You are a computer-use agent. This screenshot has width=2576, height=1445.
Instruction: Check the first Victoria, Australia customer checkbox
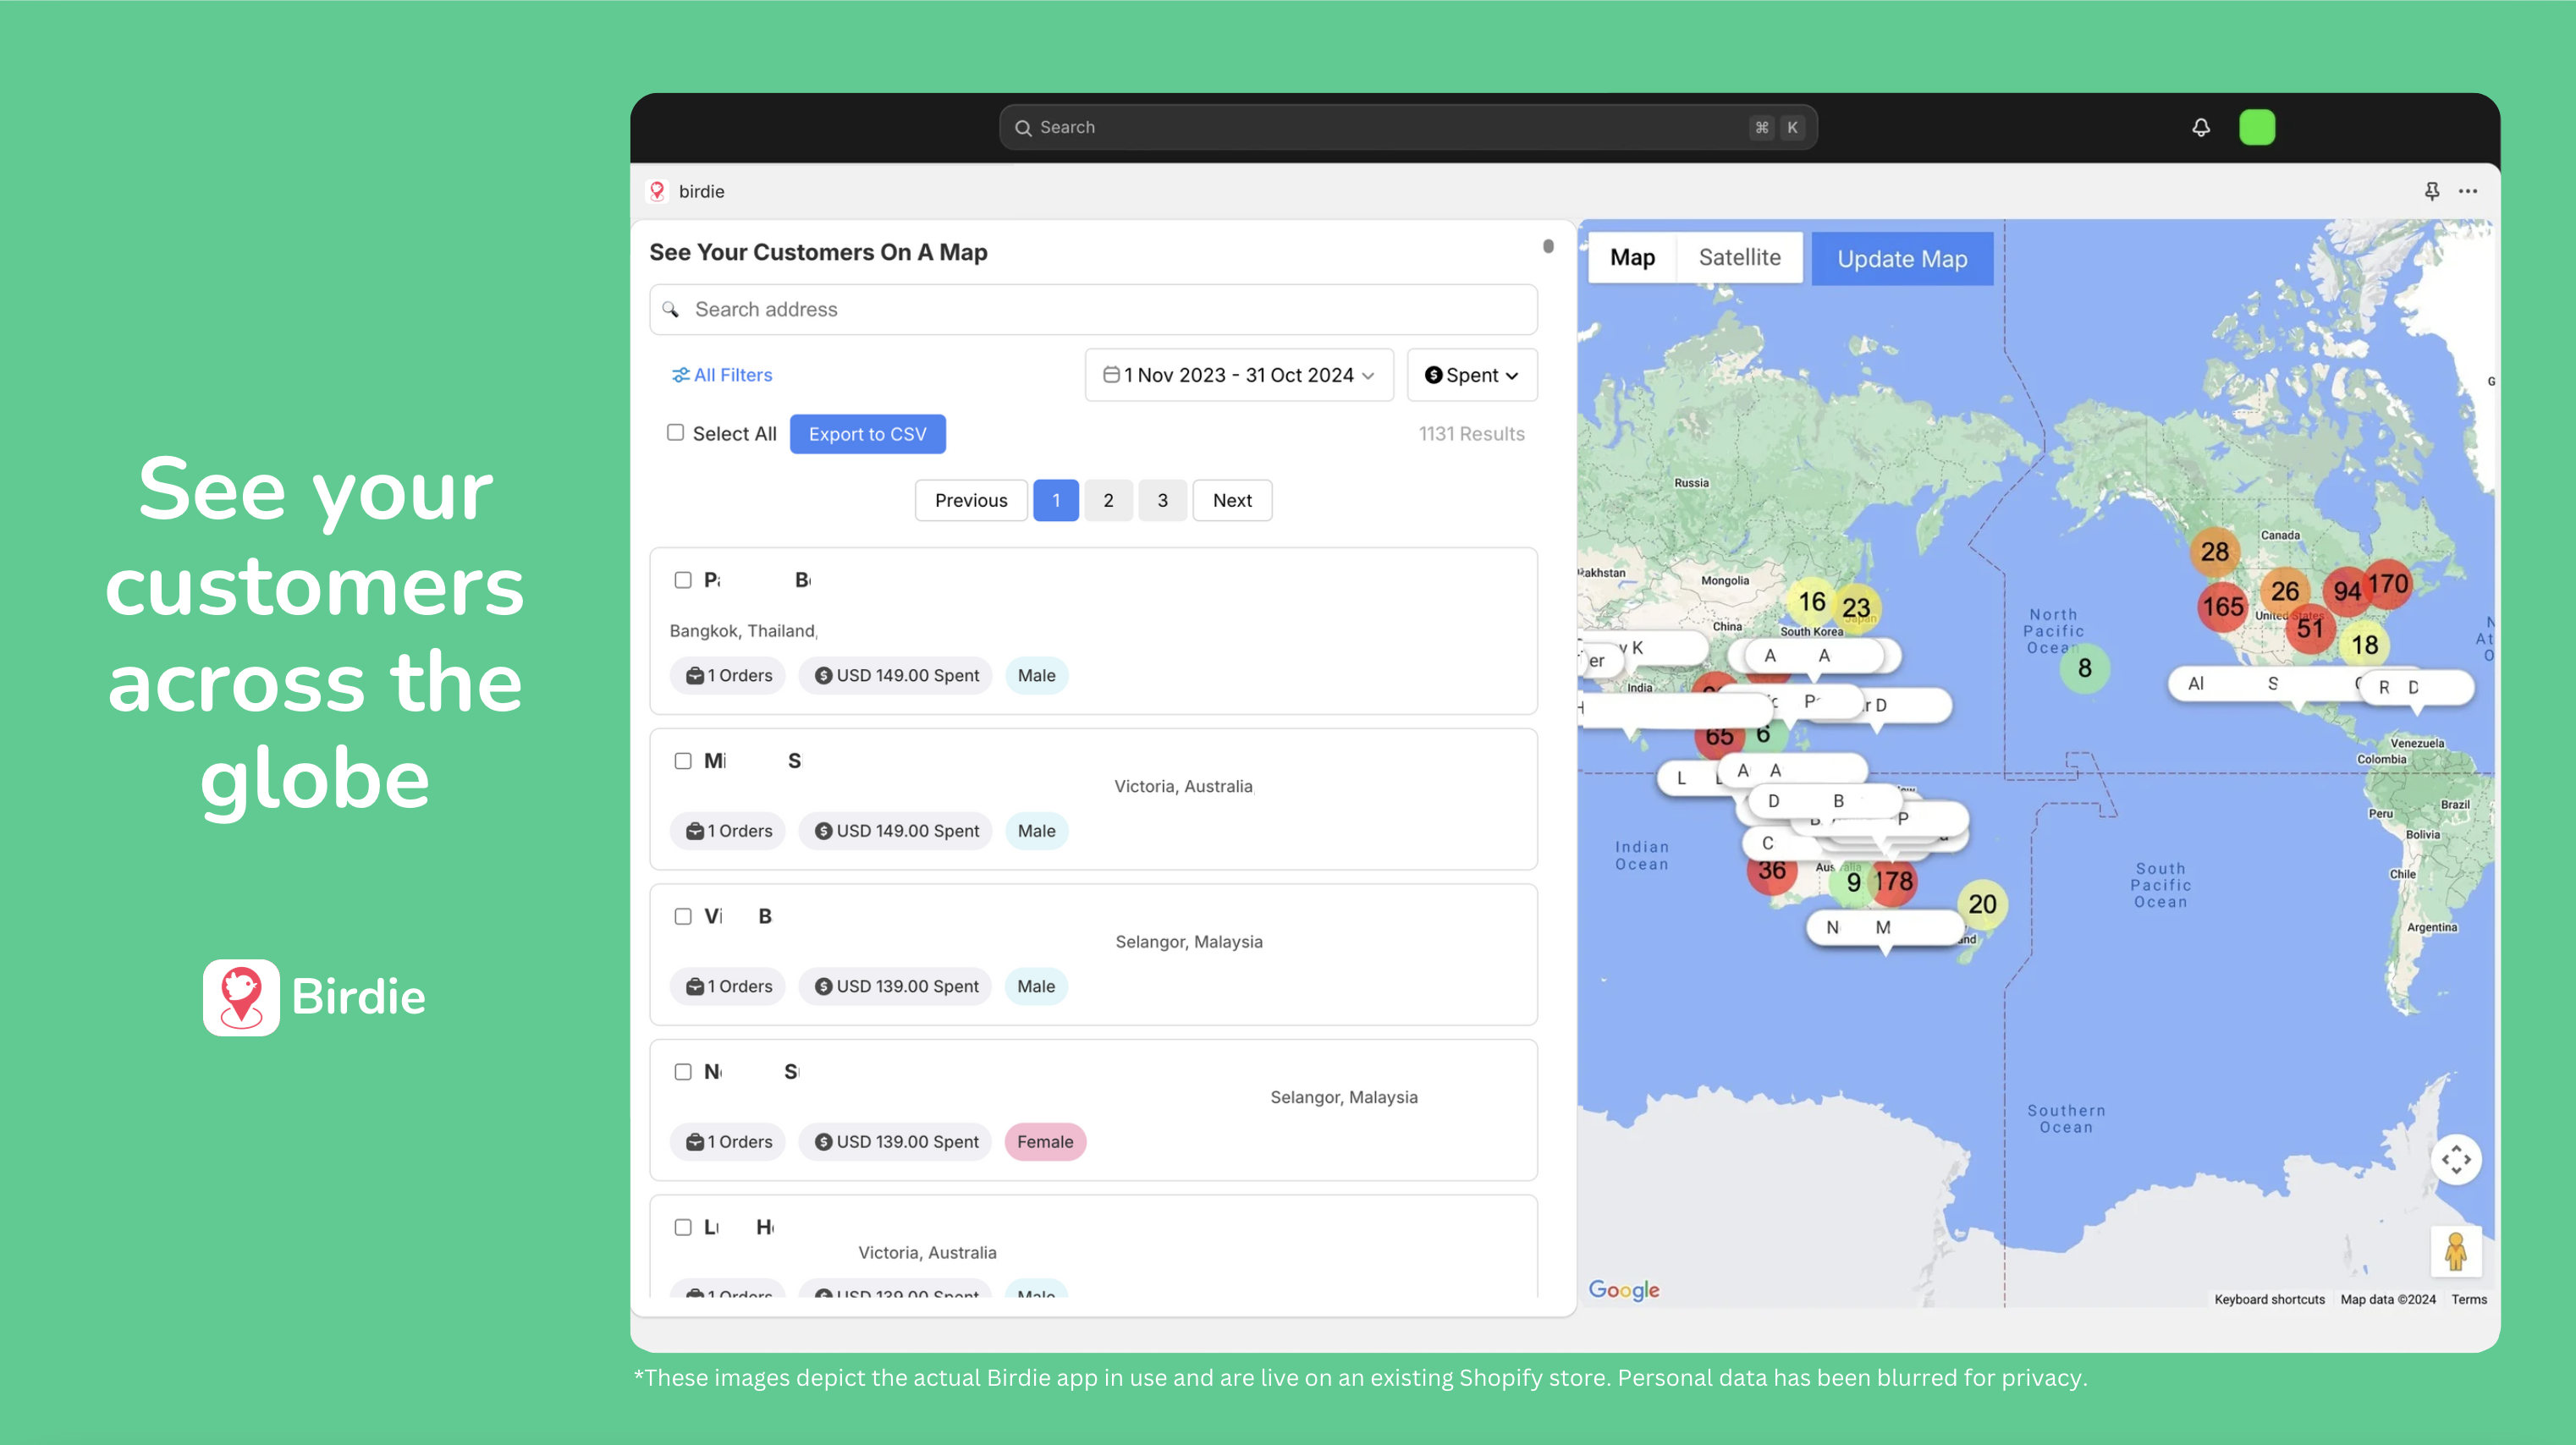coord(683,761)
